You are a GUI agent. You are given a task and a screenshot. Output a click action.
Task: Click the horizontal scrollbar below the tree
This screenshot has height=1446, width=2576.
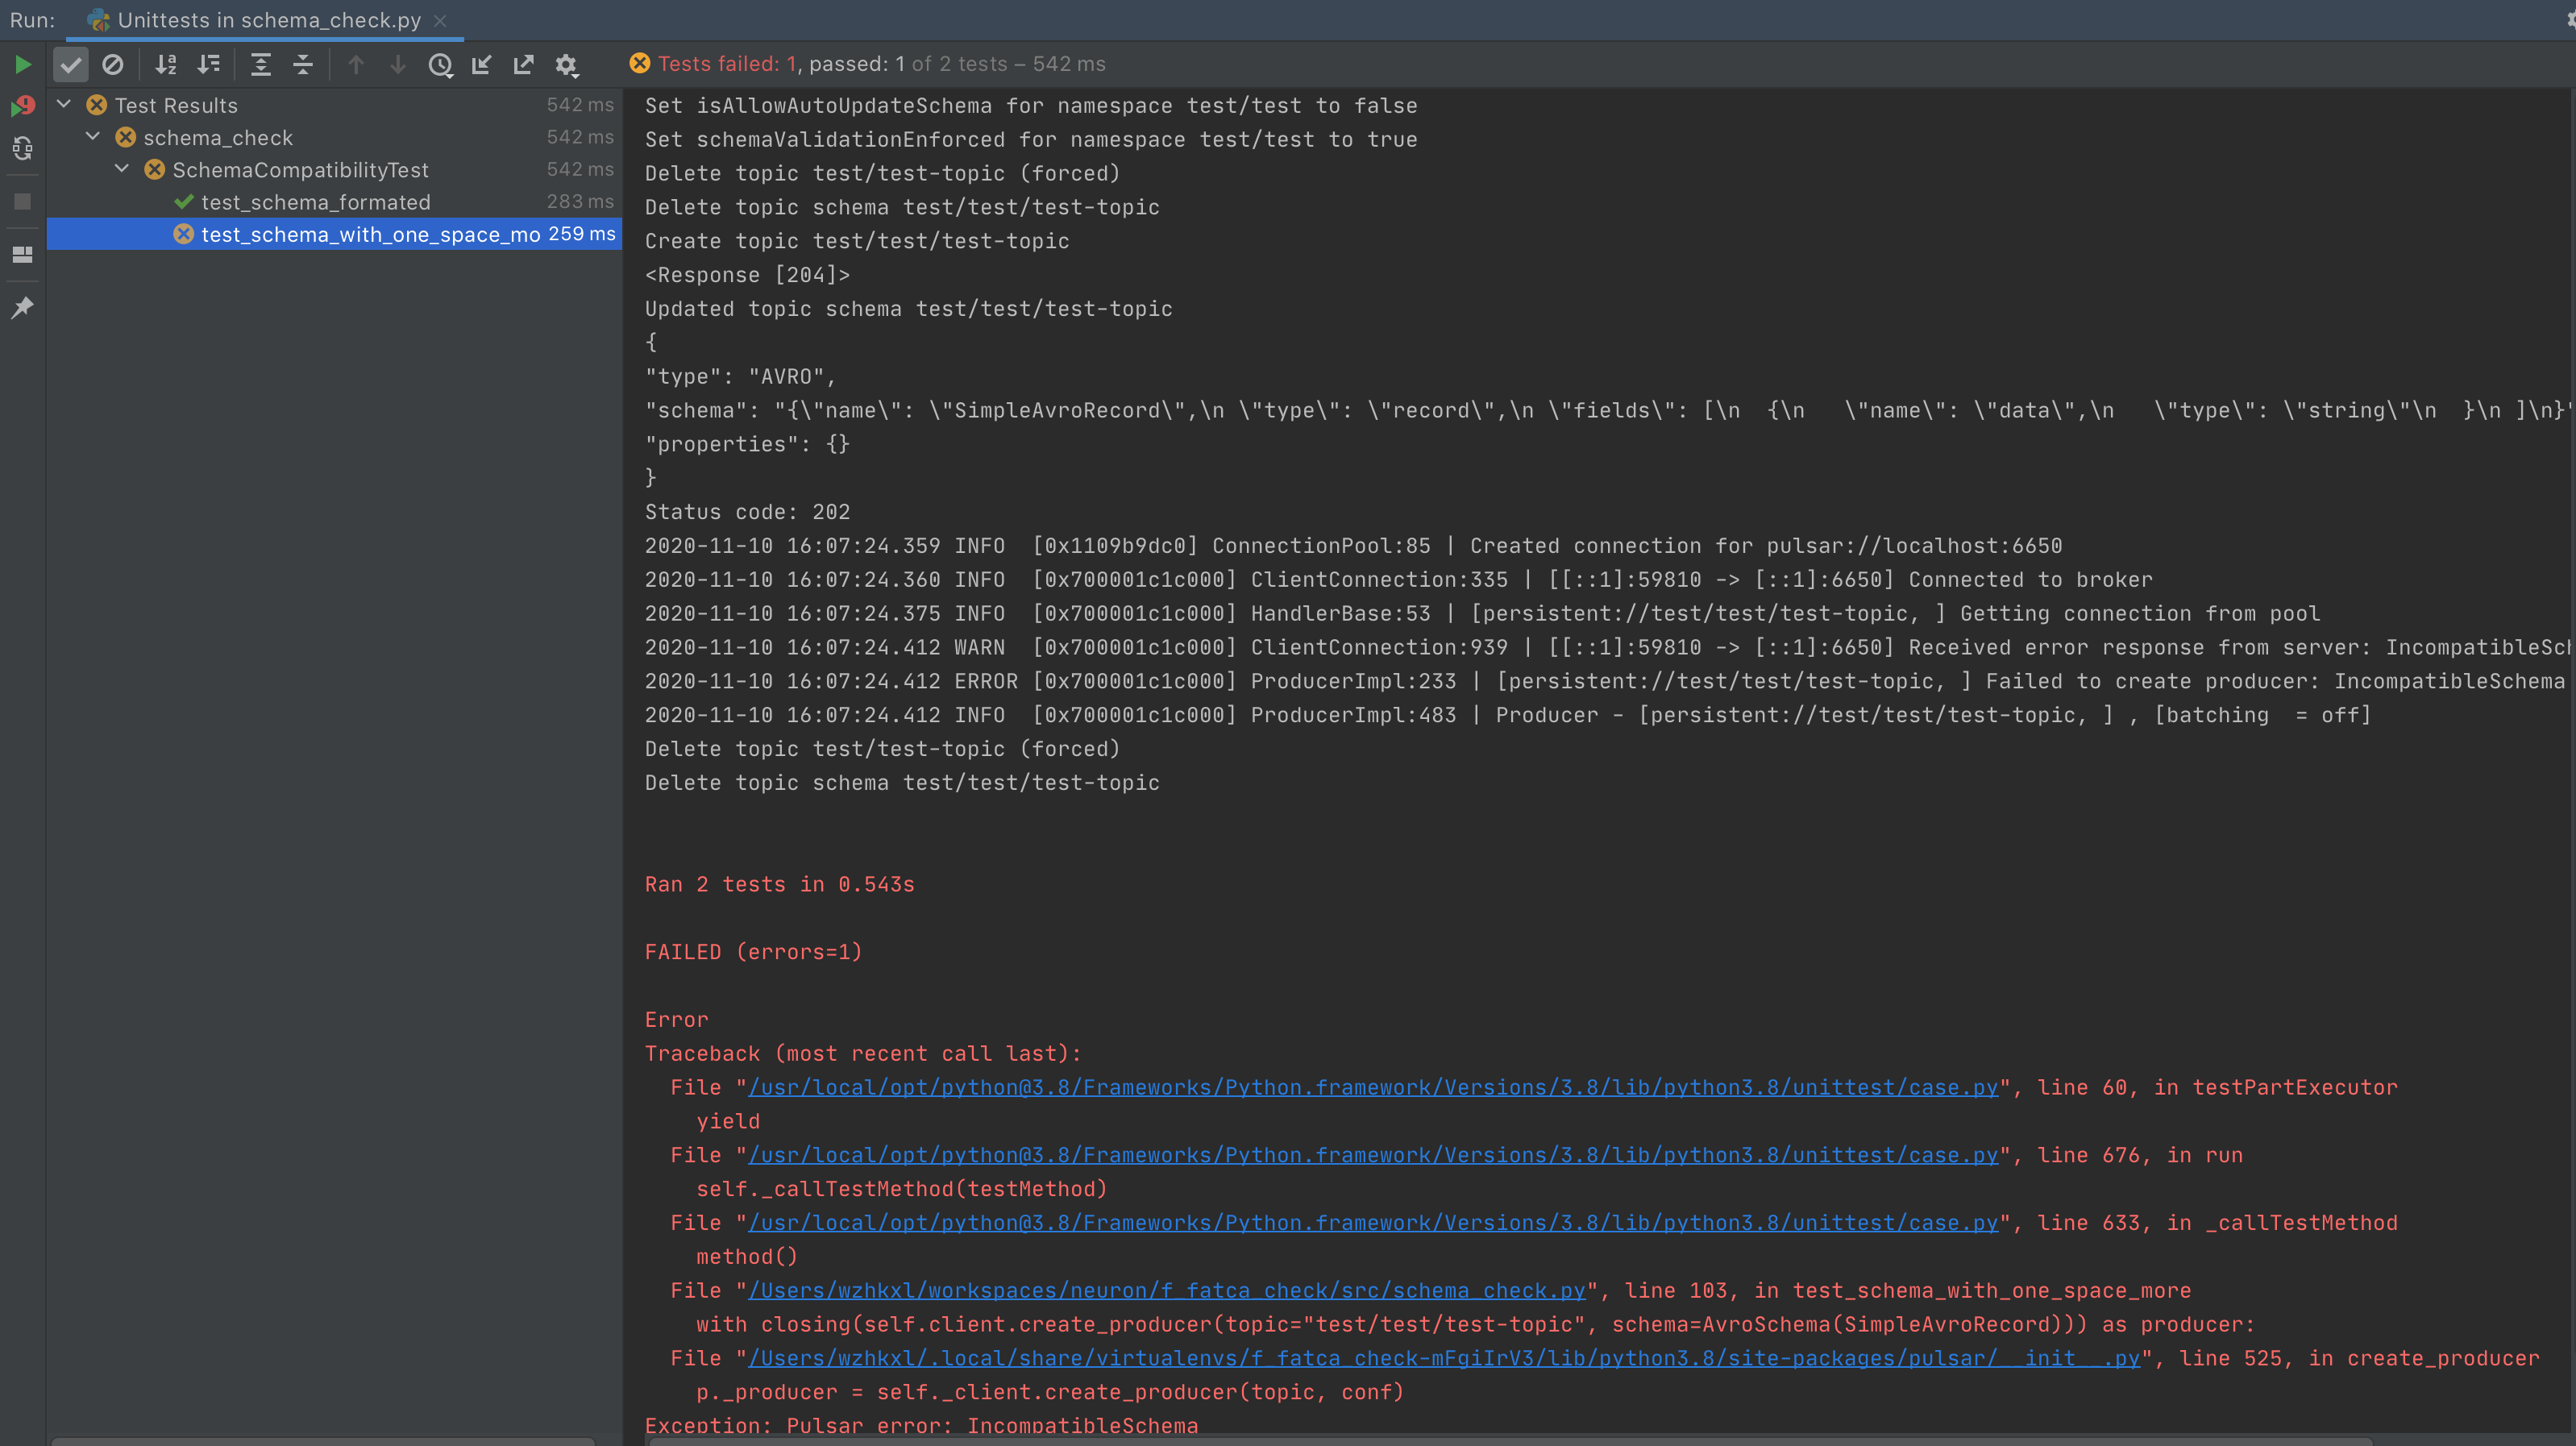coord(320,1440)
